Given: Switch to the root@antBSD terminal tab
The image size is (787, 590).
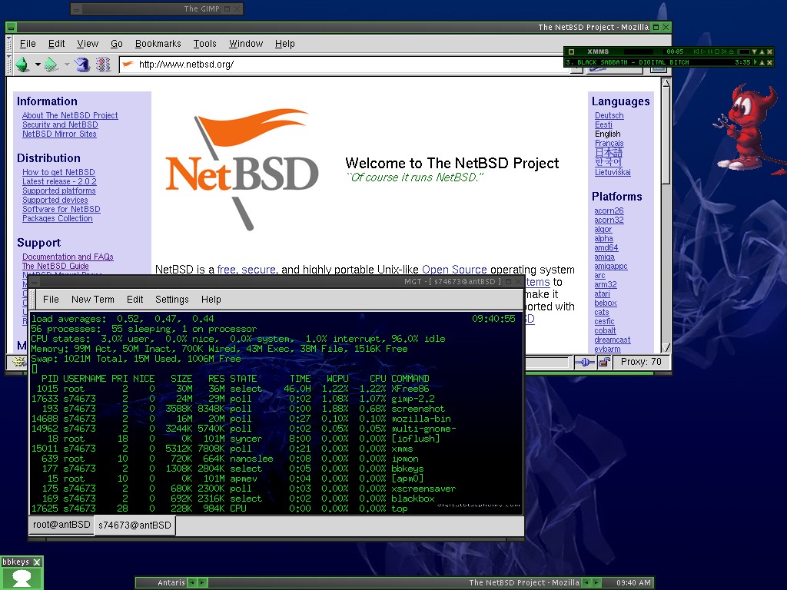Looking at the screenshot, I should click(x=61, y=525).
